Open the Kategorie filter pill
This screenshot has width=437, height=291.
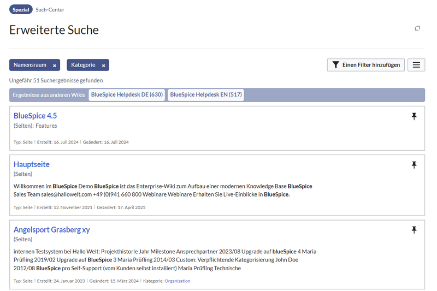click(83, 65)
